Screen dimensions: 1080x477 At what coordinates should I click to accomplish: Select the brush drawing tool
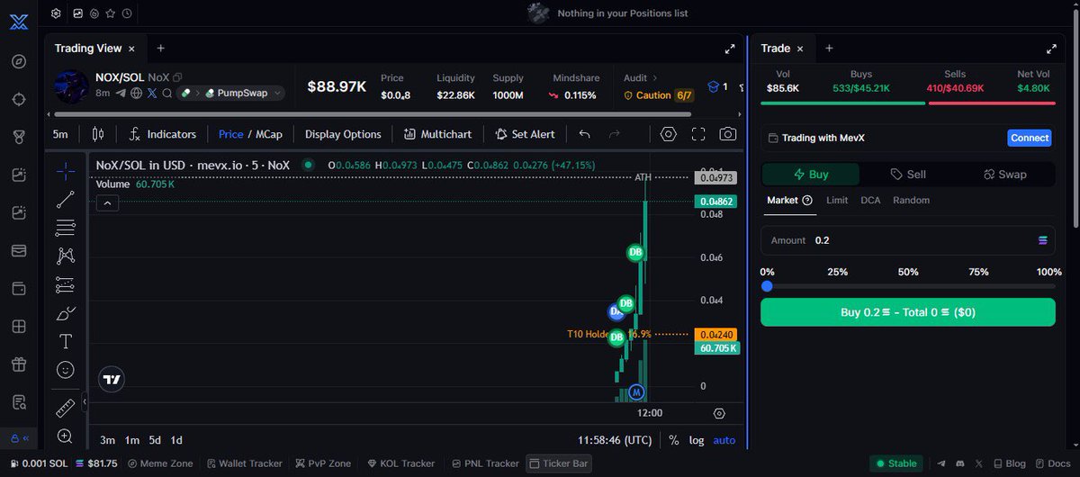tap(65, 313)
